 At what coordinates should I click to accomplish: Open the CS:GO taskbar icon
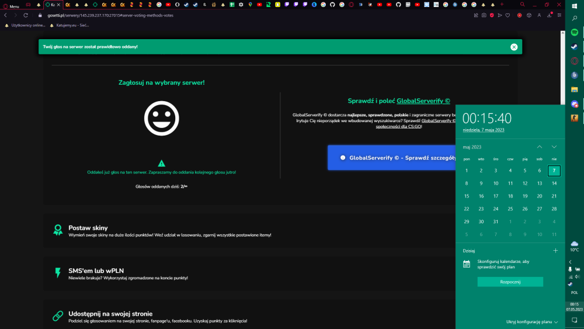(x=575, y=118)
